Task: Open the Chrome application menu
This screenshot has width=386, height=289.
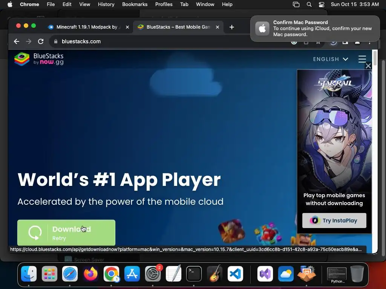Action: tap(29, 5)
